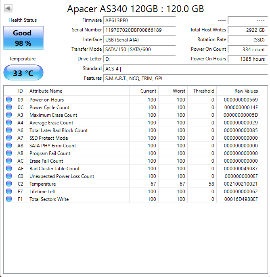Select the Power Cycle Count attribute name
This screenshot has height=277, width=270.
coord(49,107)
